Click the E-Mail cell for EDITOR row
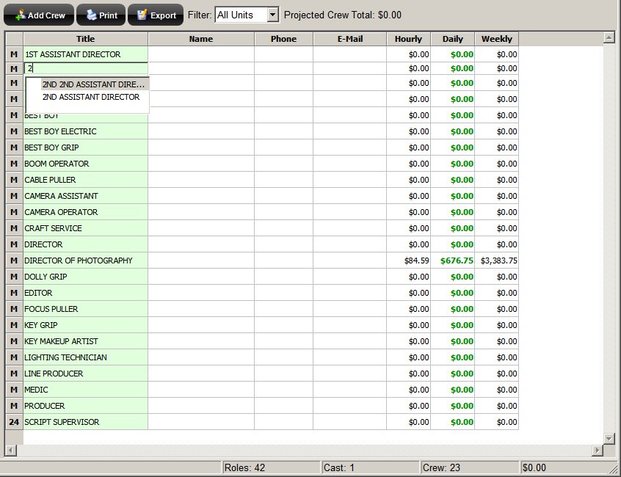This screenshot has width=621, height=477. point(349,293)
